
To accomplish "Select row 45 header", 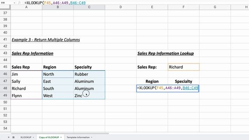I will click(5, 66).
